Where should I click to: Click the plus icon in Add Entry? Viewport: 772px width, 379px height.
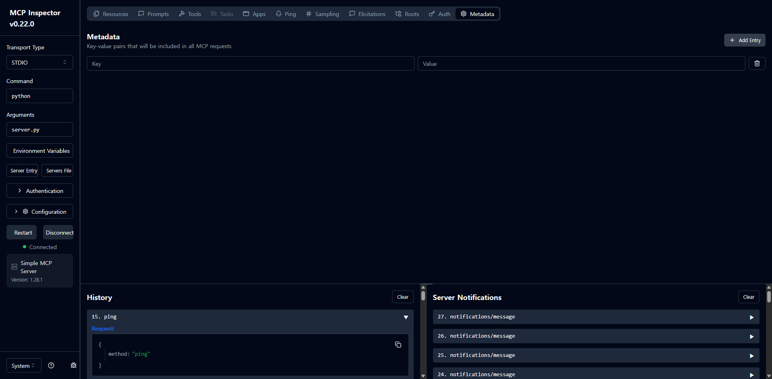tap(732, 40)
